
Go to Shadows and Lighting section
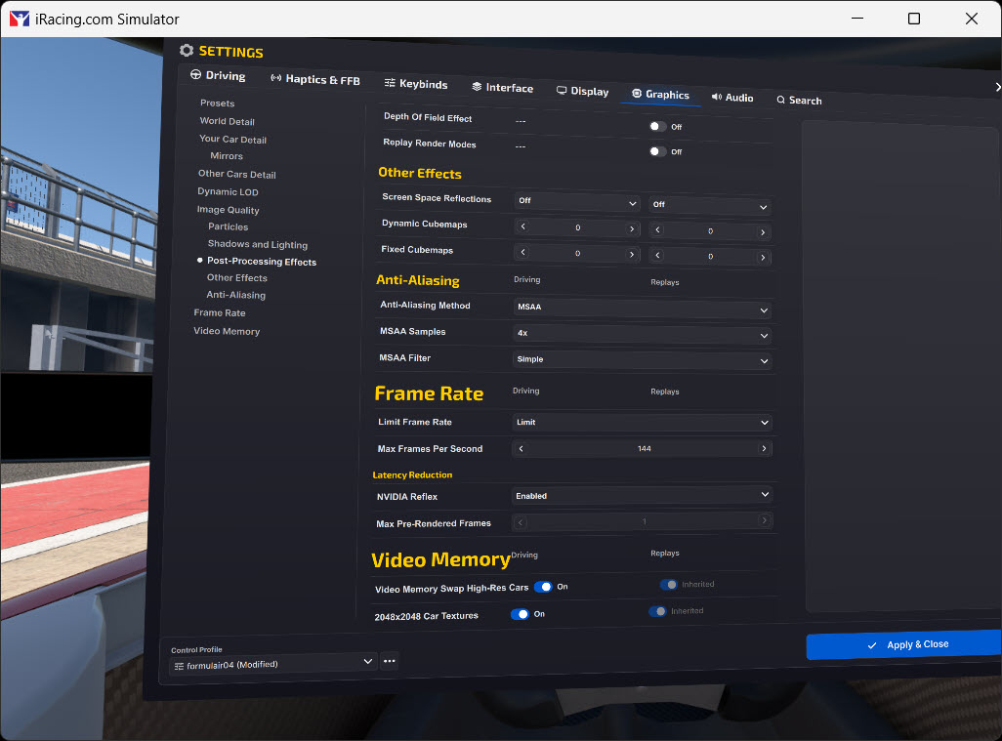[x=258, y=244]
